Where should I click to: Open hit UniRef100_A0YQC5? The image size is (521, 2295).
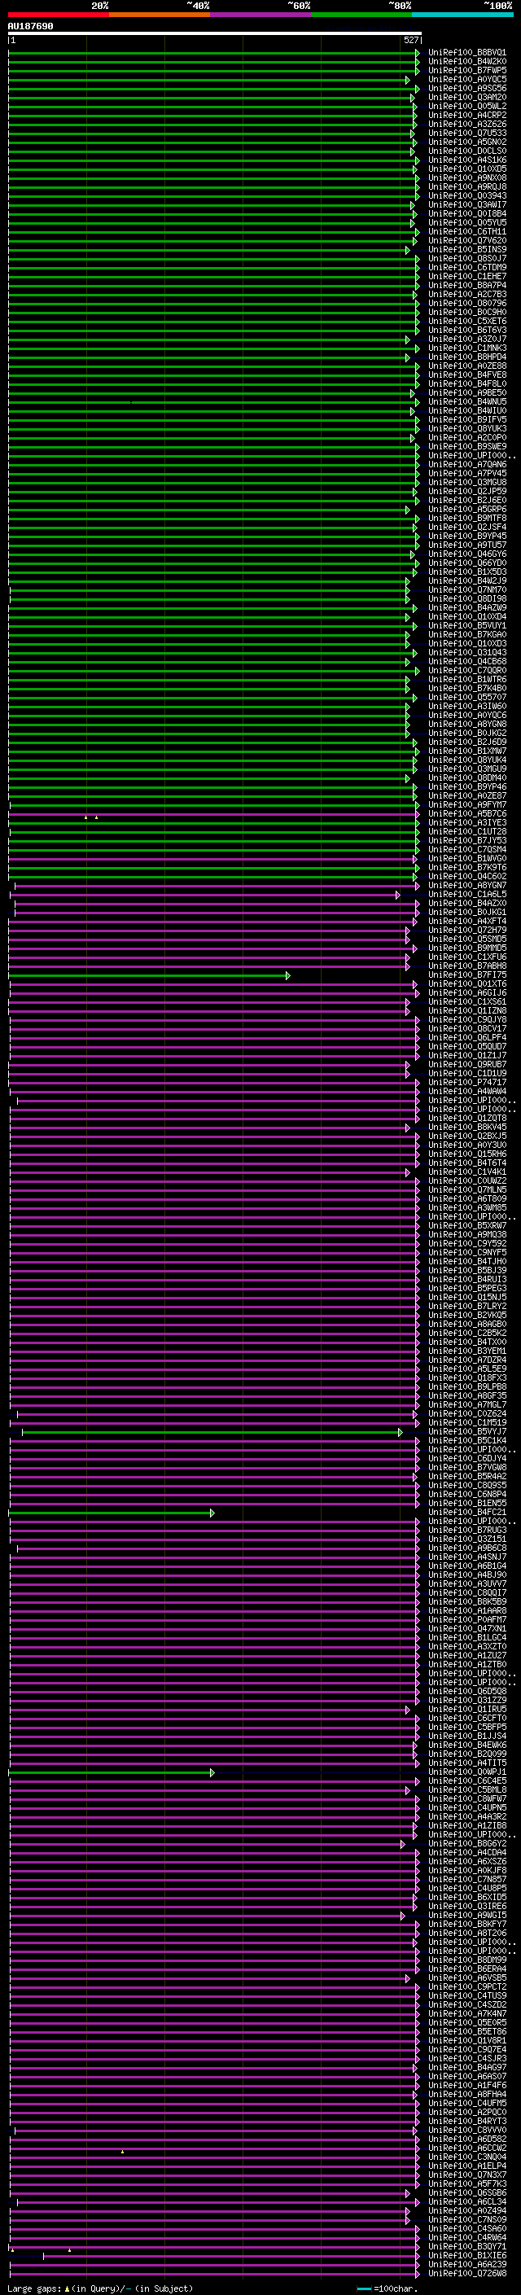click(x=466, y=79)
